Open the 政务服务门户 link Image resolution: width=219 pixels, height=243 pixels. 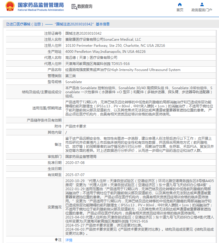202,10
